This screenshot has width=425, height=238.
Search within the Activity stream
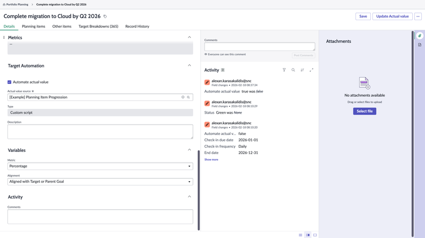pyautogui.click(x=293, y=70)
